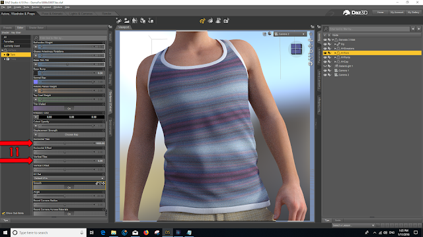
Task: Click the second icon in center toolbar group
Action: [x=210, y=20]
